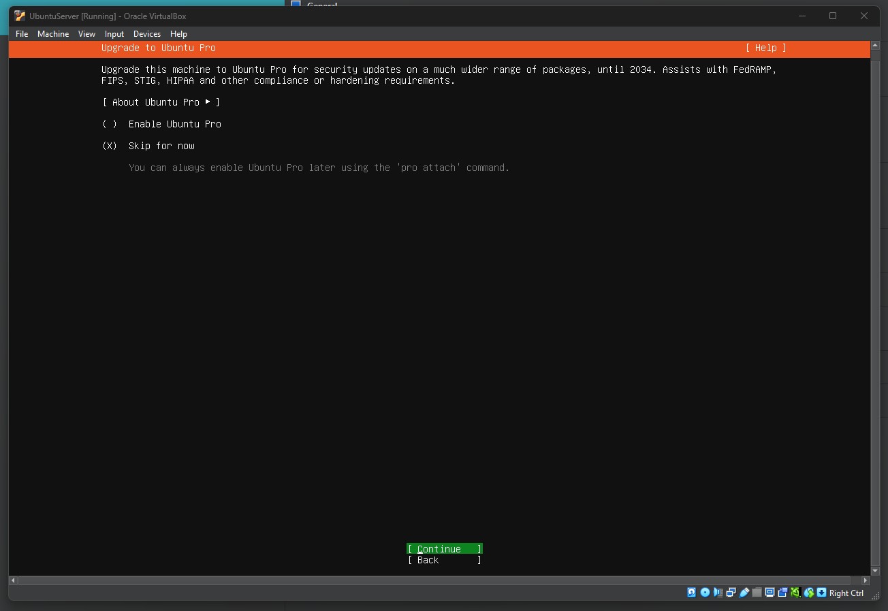Click the Continue button
The image size is (888, 611).
[444, 548]
